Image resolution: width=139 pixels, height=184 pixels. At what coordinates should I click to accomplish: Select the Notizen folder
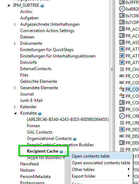pos(27,170)
